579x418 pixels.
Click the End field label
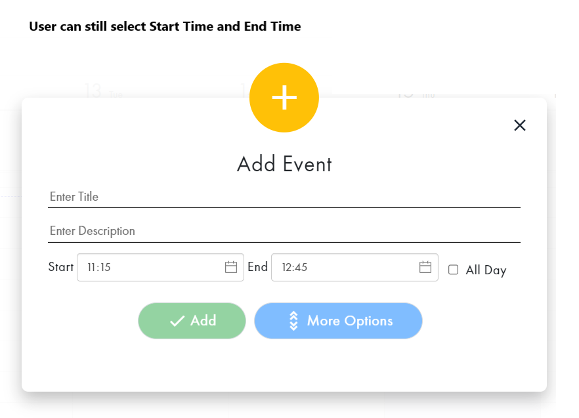click(x=257, y=267)
